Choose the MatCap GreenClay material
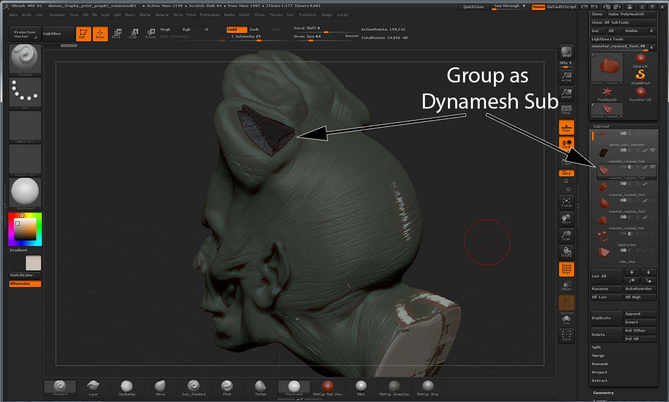 [x=394, y=388]
